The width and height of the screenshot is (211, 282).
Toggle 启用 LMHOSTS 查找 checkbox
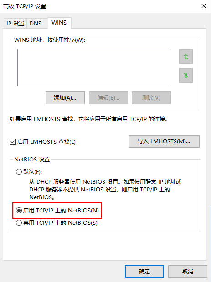coord(13,142)
